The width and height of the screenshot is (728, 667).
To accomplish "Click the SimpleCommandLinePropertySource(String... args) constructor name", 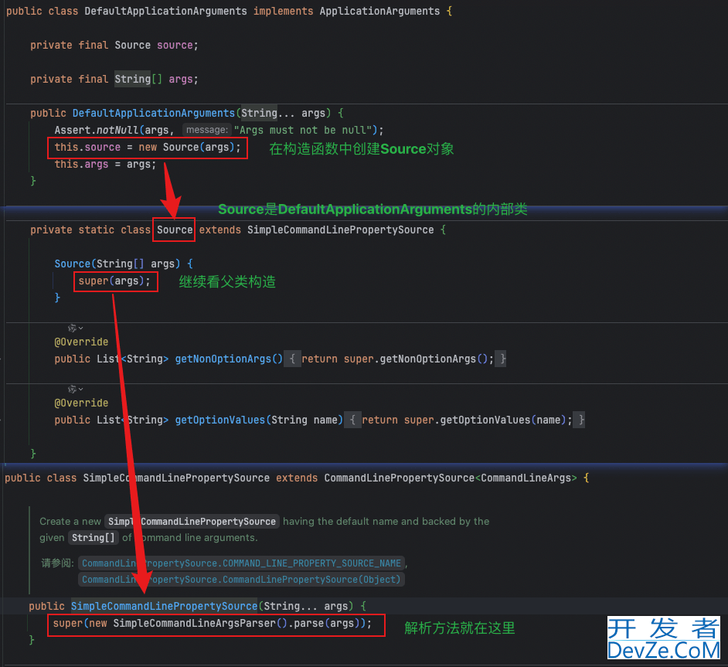I will pyautogui.click(x=164, y=606).
